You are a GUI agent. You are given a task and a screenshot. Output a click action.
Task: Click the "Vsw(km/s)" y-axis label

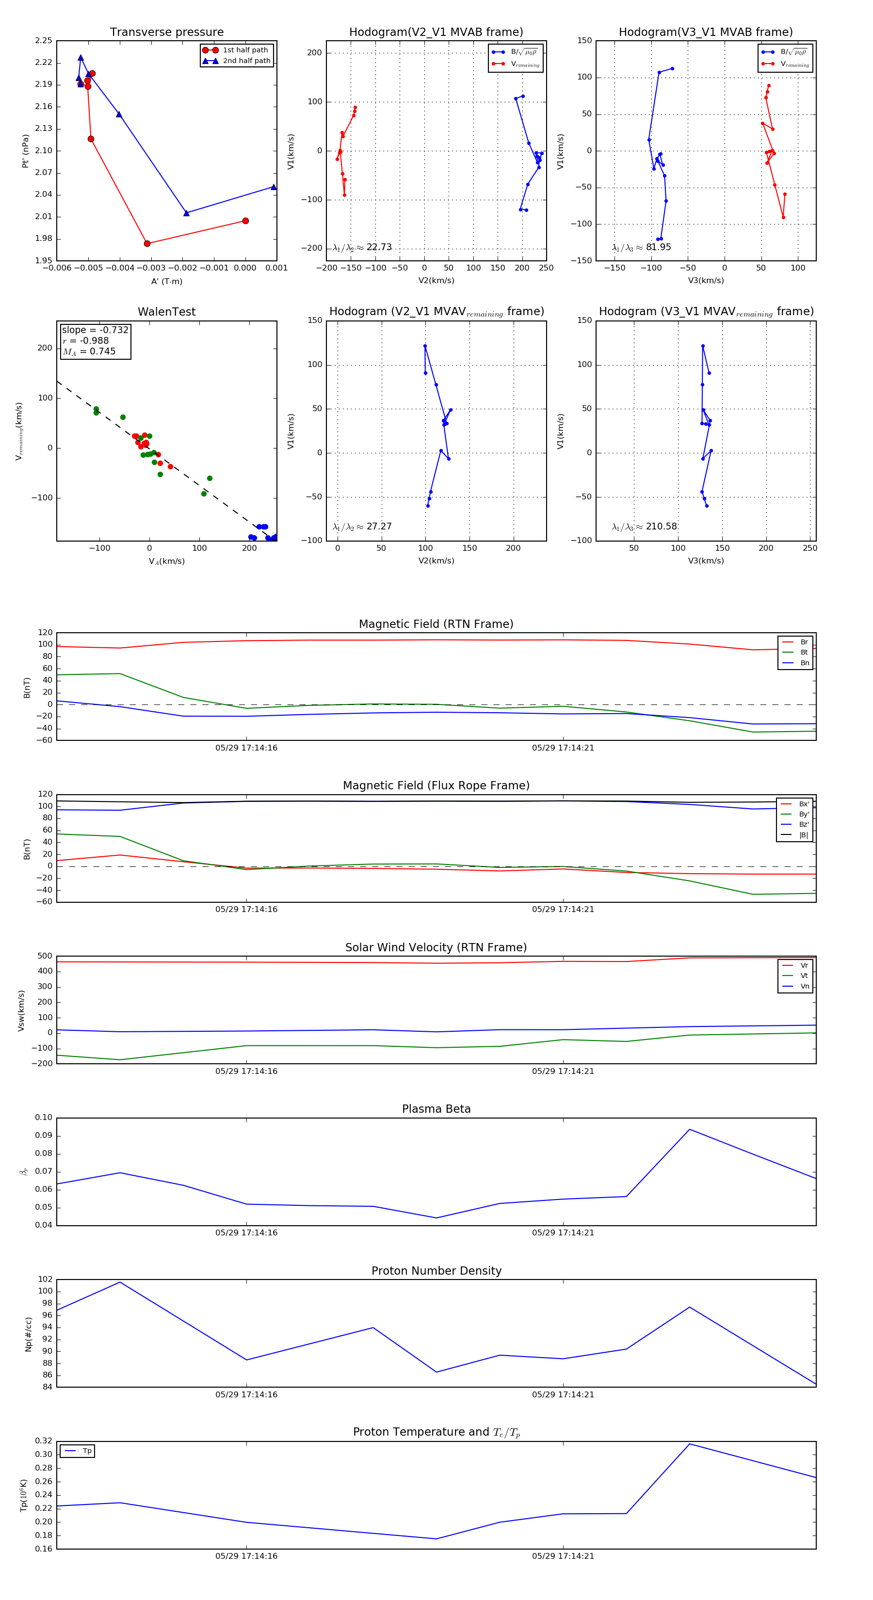click(21, 1010)
